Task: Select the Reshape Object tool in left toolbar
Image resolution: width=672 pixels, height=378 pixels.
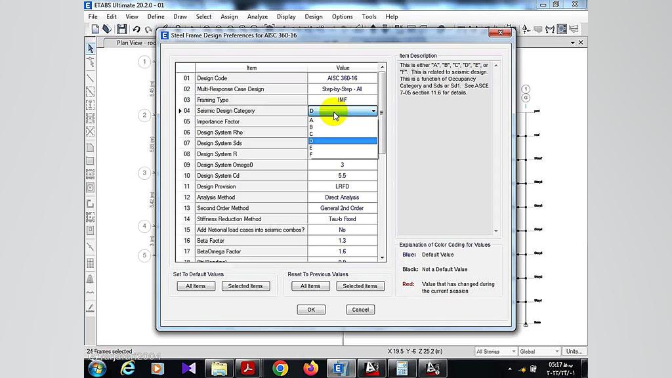Action: point(91,63)
